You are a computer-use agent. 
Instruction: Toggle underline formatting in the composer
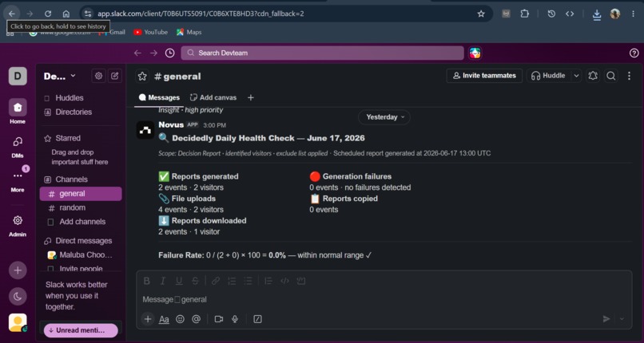pos(179,281)
